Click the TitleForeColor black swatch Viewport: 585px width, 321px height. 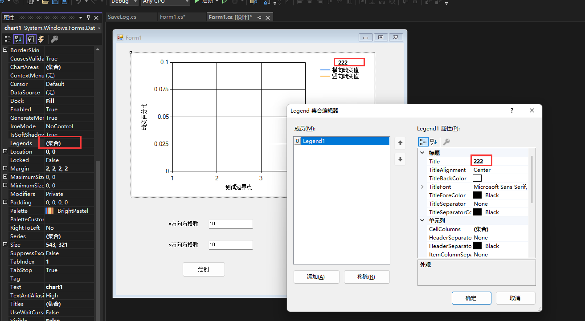(477, 195)
